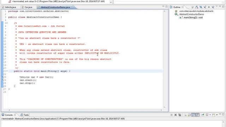This screenshot has width=226, height=127.
Task: Click the 'car.stop();' line
Action: (x=27, y=83)
